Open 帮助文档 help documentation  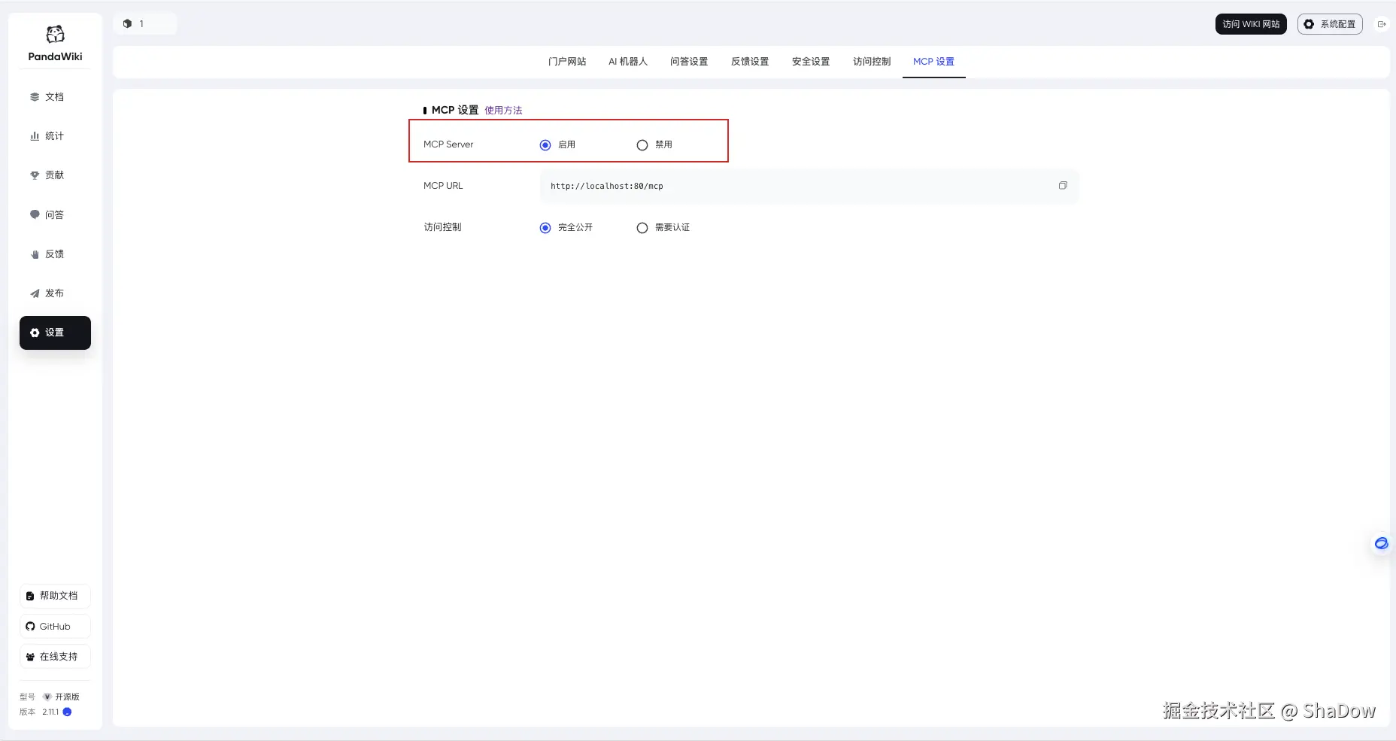pyautogui.click(x=55, y=596)
